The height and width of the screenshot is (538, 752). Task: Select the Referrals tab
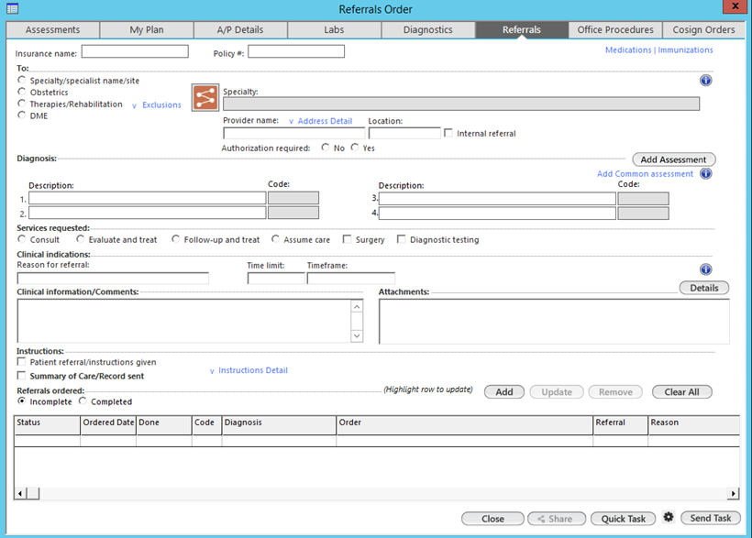(522, 29)
